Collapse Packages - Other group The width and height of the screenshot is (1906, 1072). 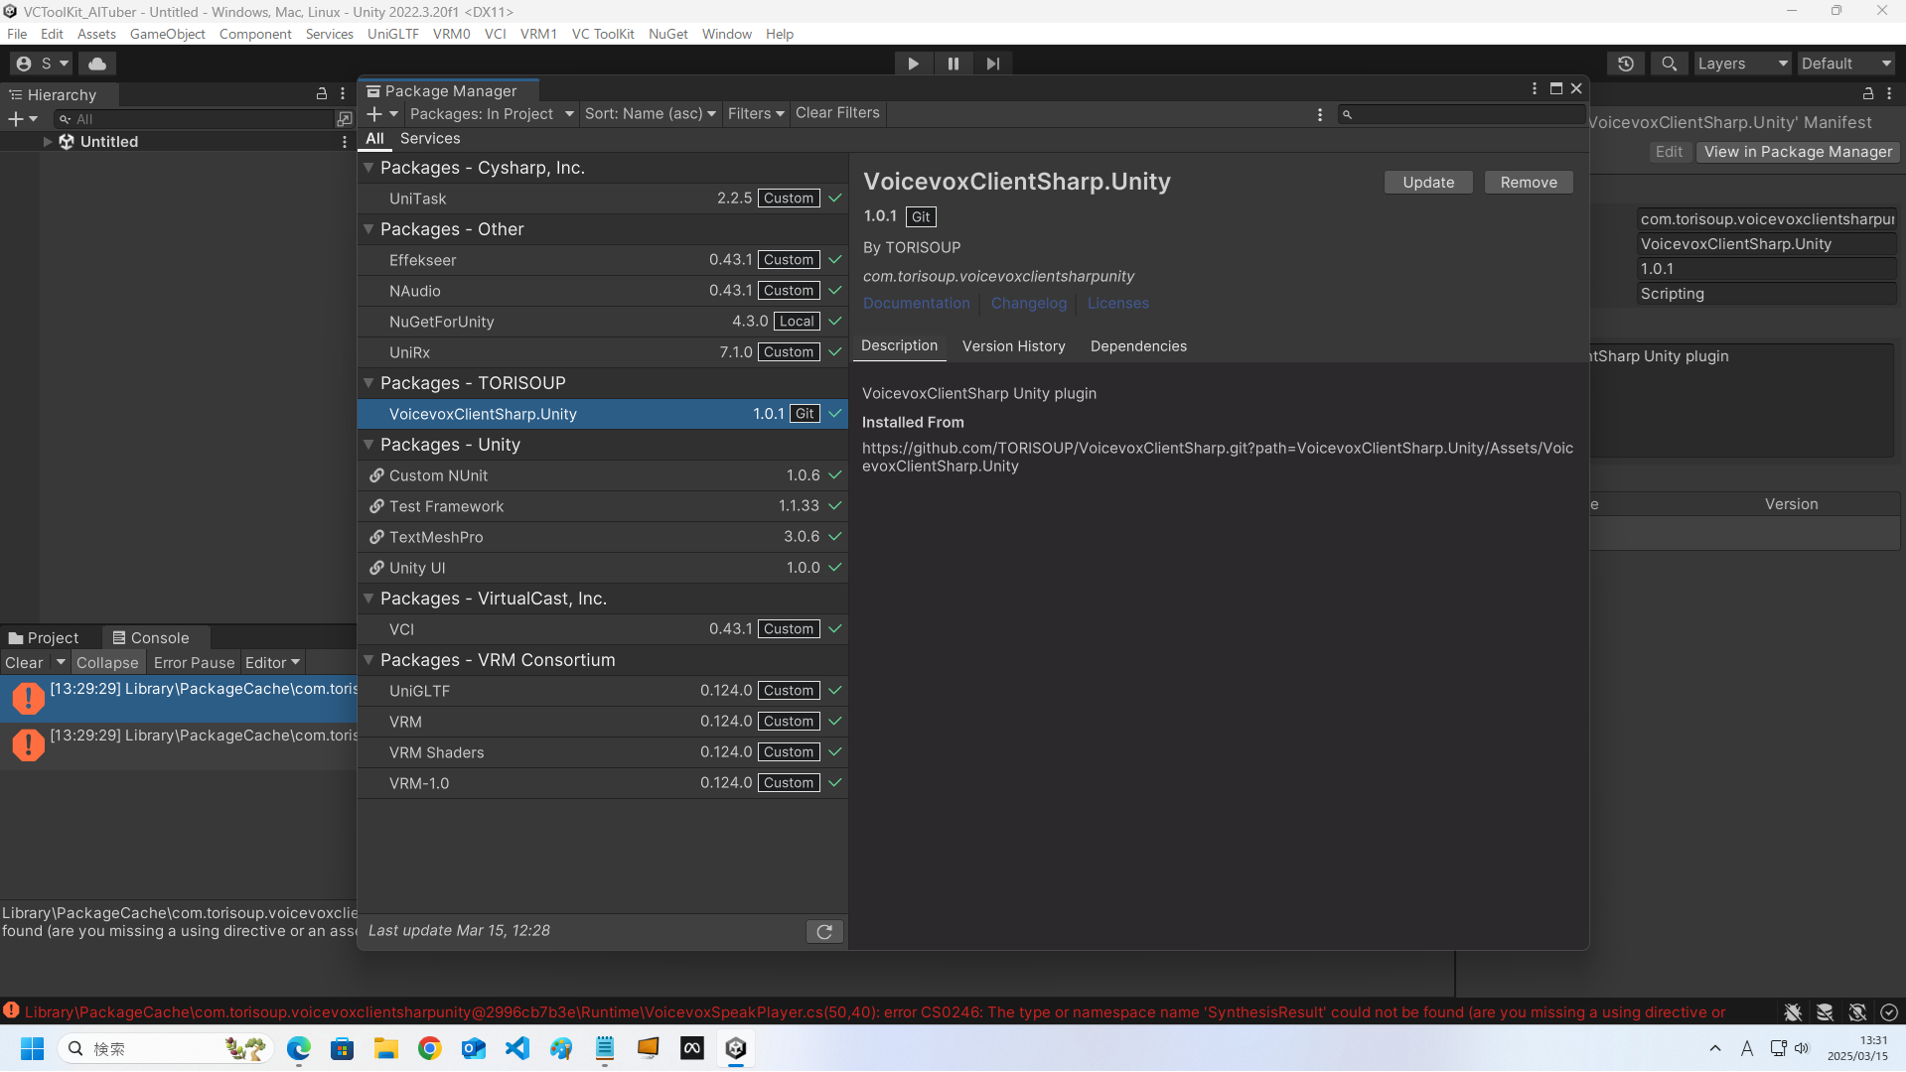368,229
